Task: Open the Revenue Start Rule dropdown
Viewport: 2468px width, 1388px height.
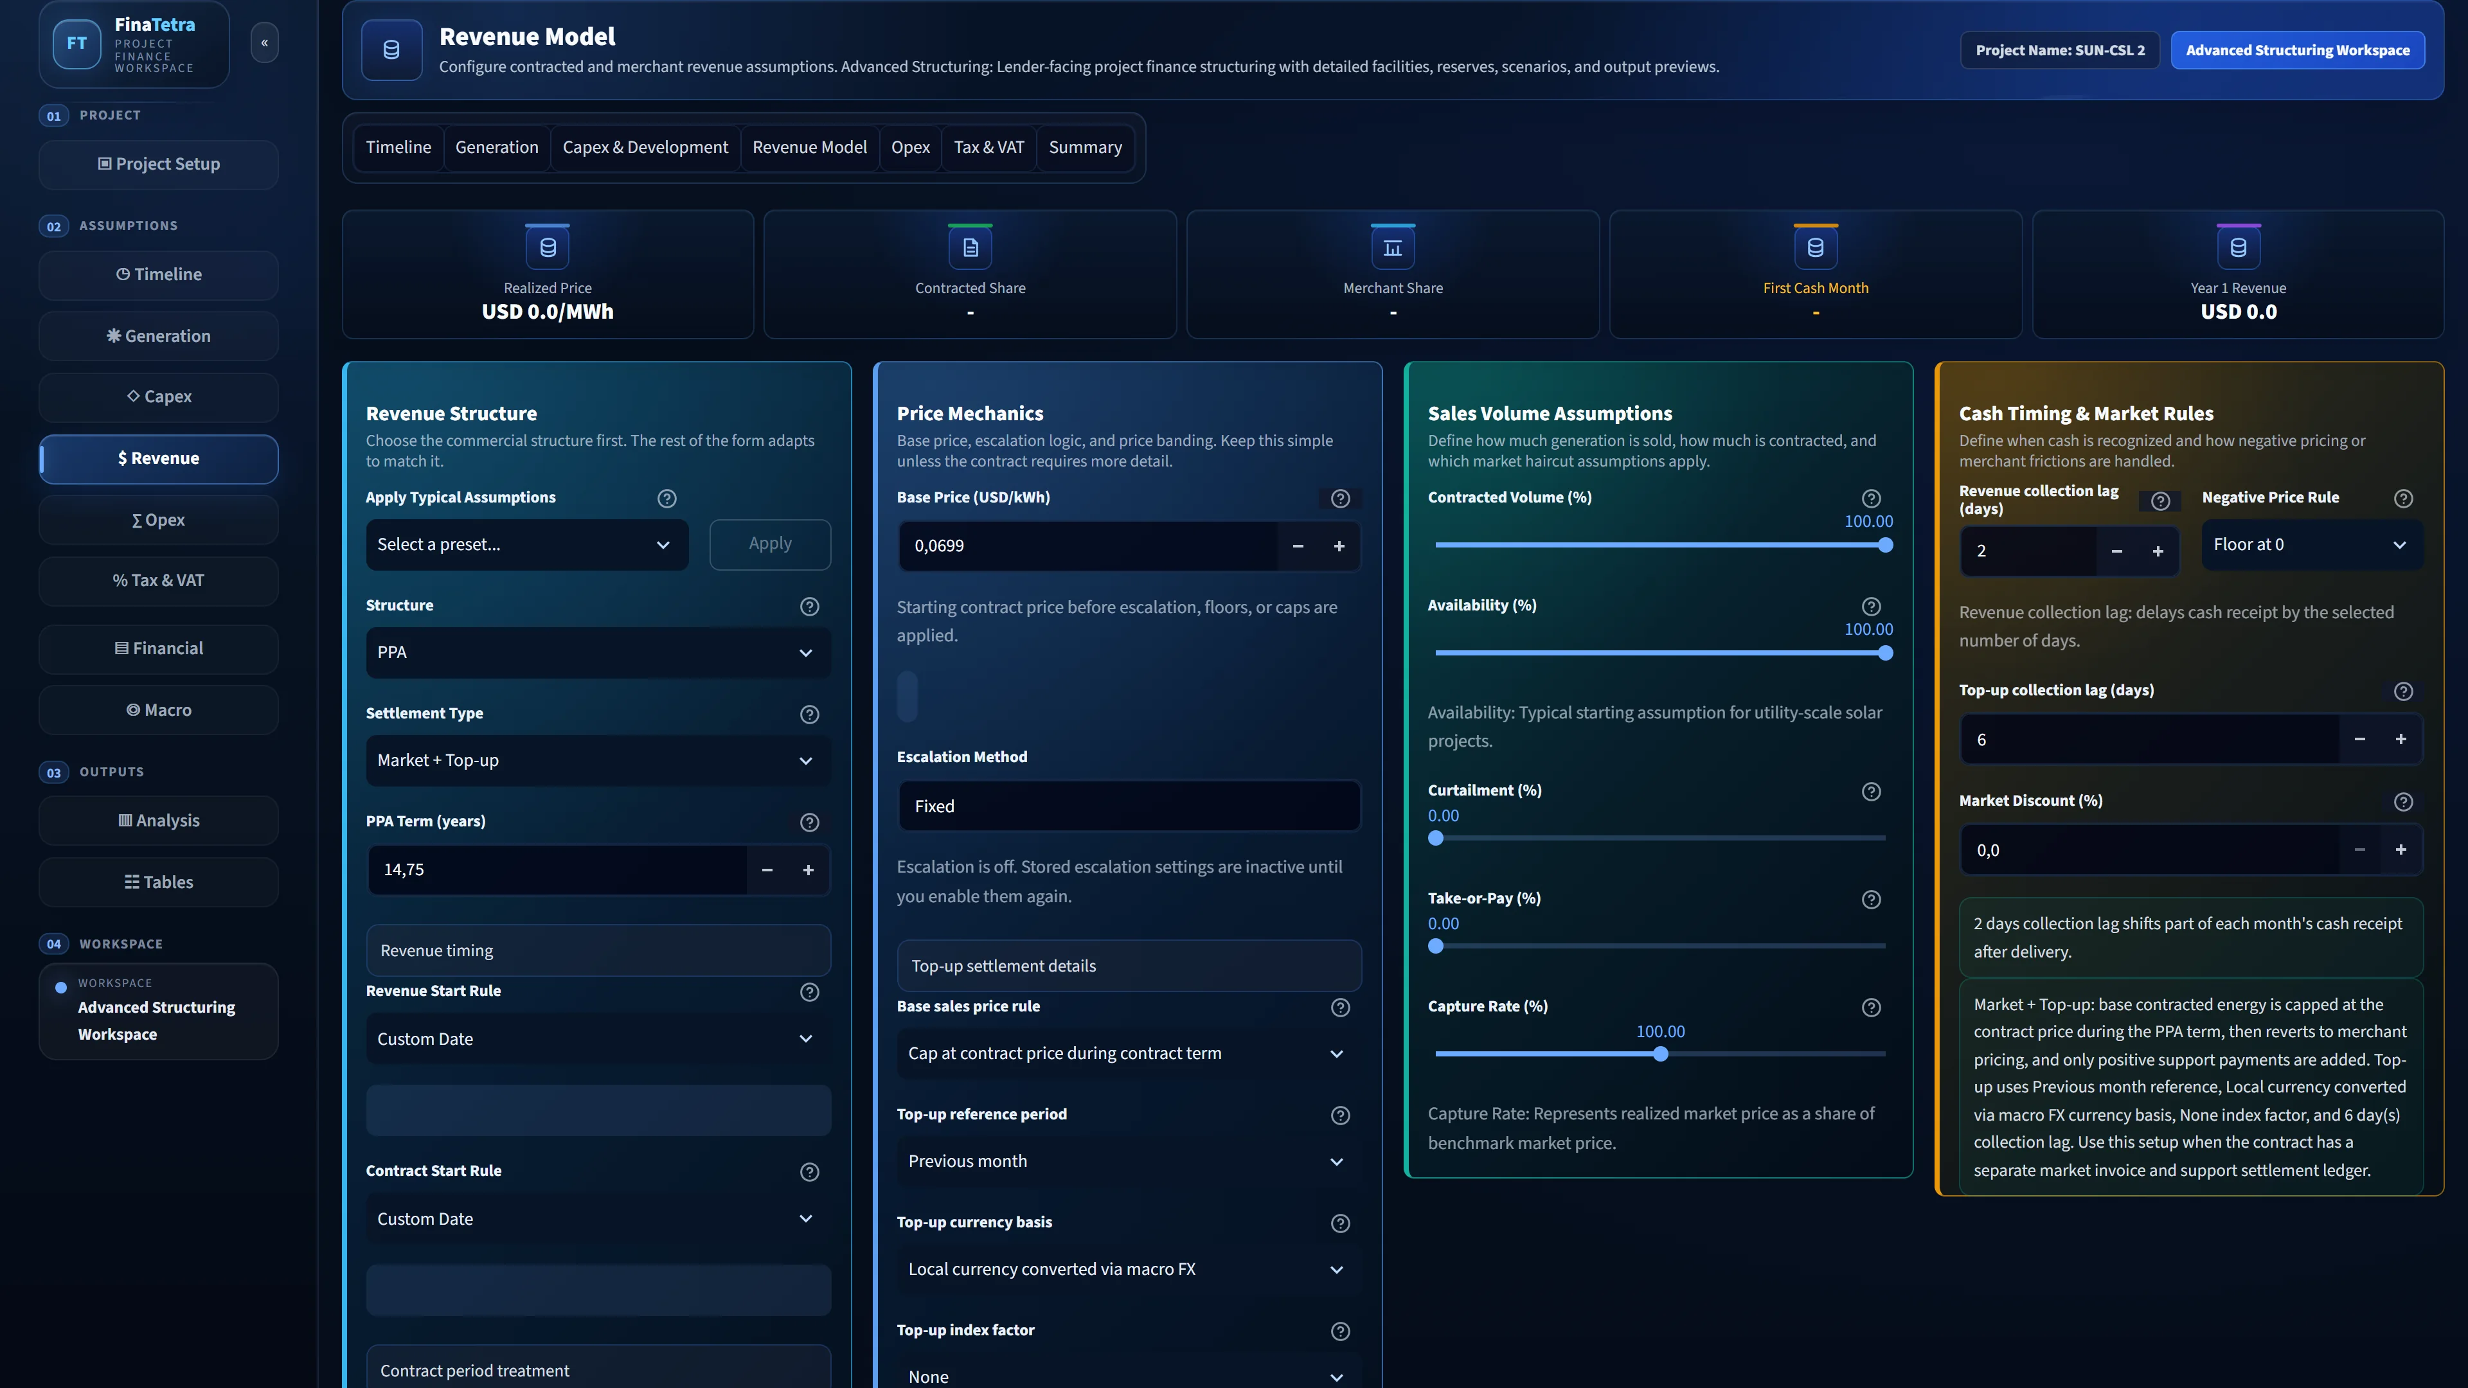Action: [598, 1039]
